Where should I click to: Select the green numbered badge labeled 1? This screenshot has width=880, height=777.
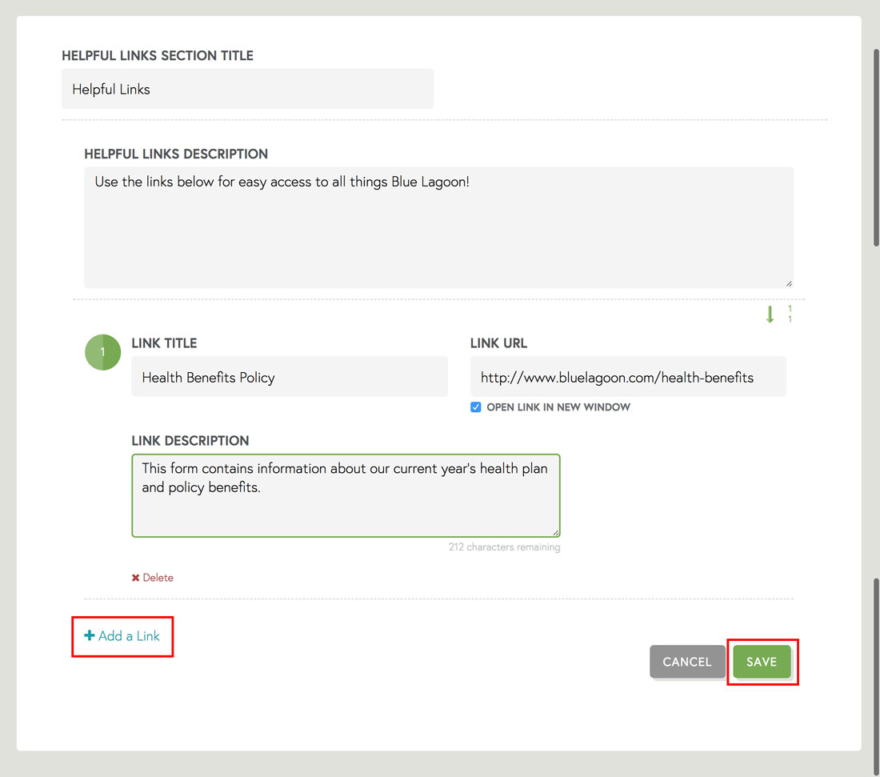coord(102,351)
